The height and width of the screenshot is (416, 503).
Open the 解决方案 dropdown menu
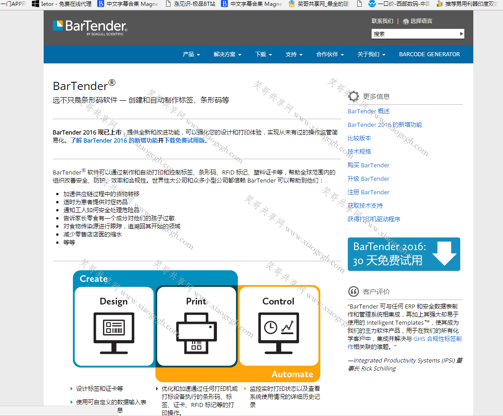point(228,54)
